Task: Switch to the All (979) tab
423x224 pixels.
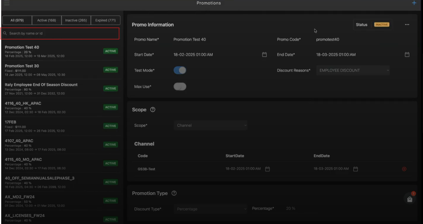Action: pyautogui.click(x=17, y=20)
